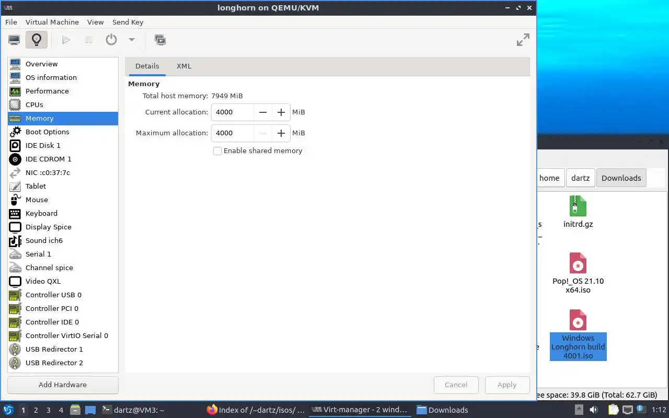Image resolution: width=669 pixels, height=418 pixels.
Task: Select Controller USB 0 entry
Action: 63,295
